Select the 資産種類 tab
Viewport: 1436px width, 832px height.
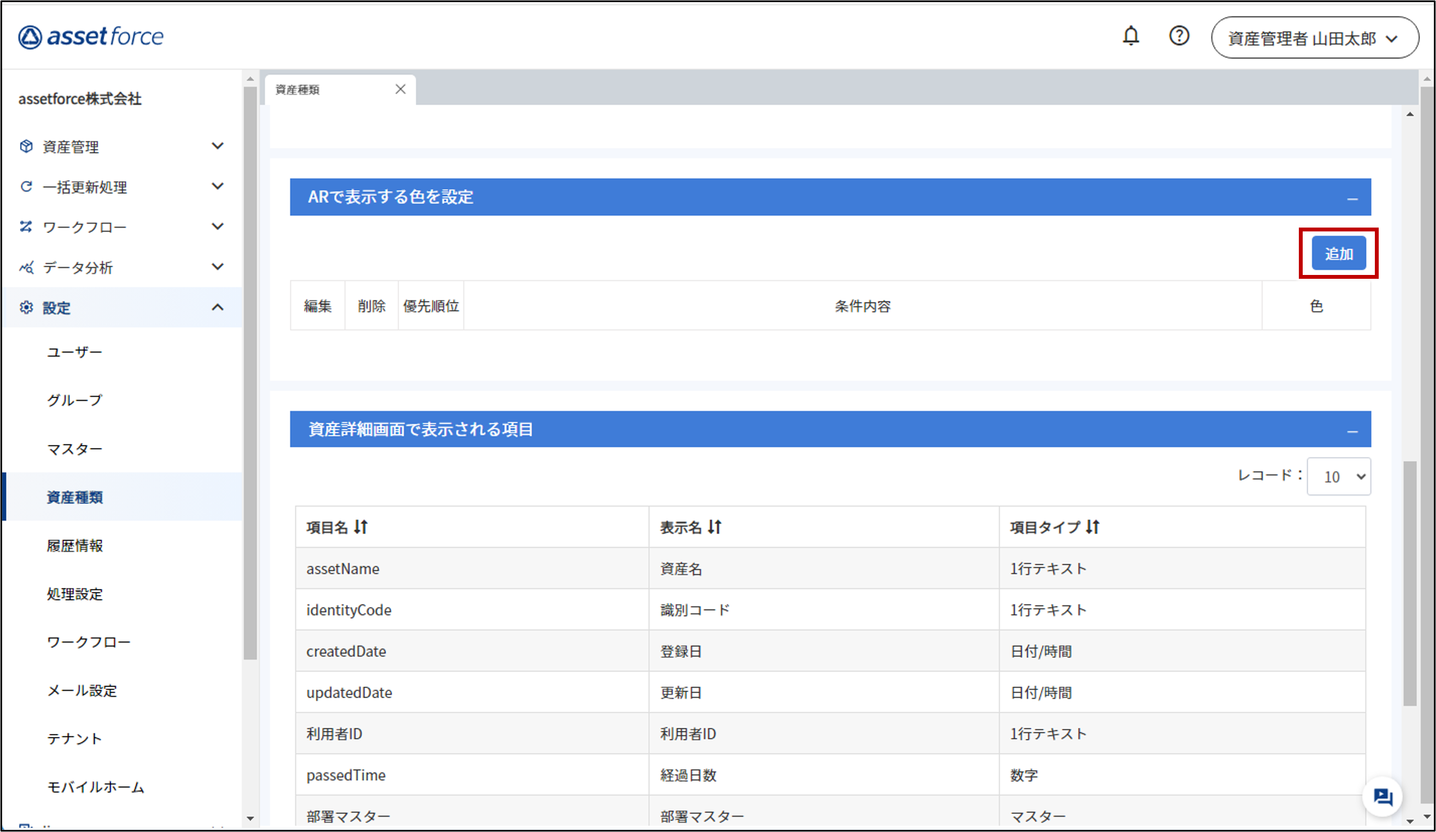(340, 89)
